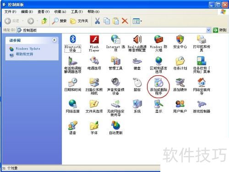Image resolution: width=229 pixels, height=172 pixels.
Task: Open the 收藏(A) menu
Action: (60, 11)
